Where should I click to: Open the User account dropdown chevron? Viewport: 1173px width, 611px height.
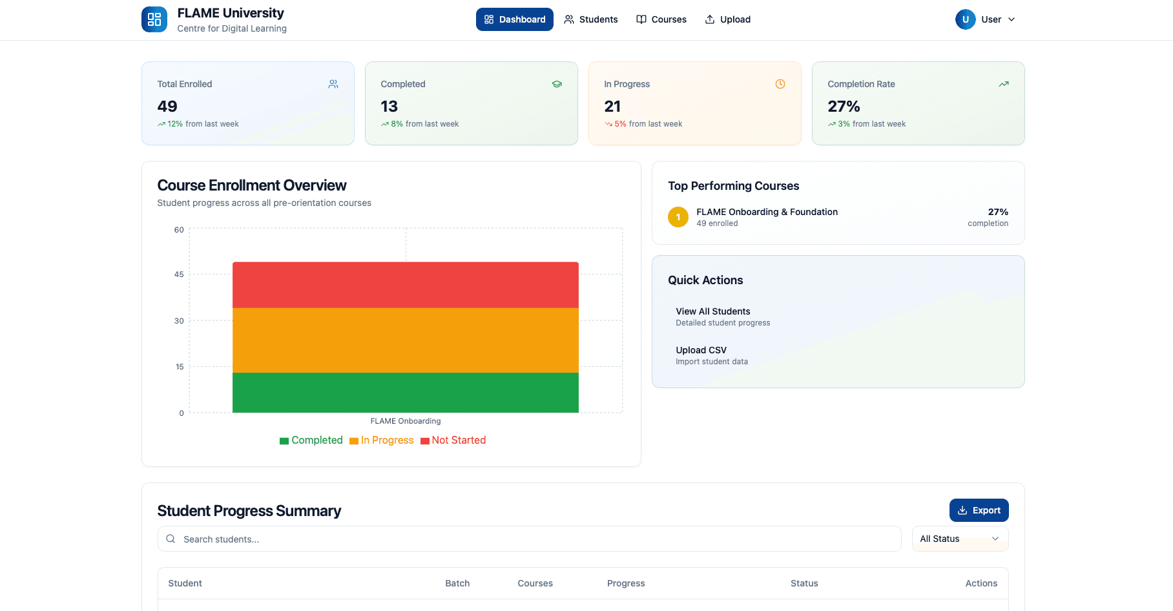1012,19
